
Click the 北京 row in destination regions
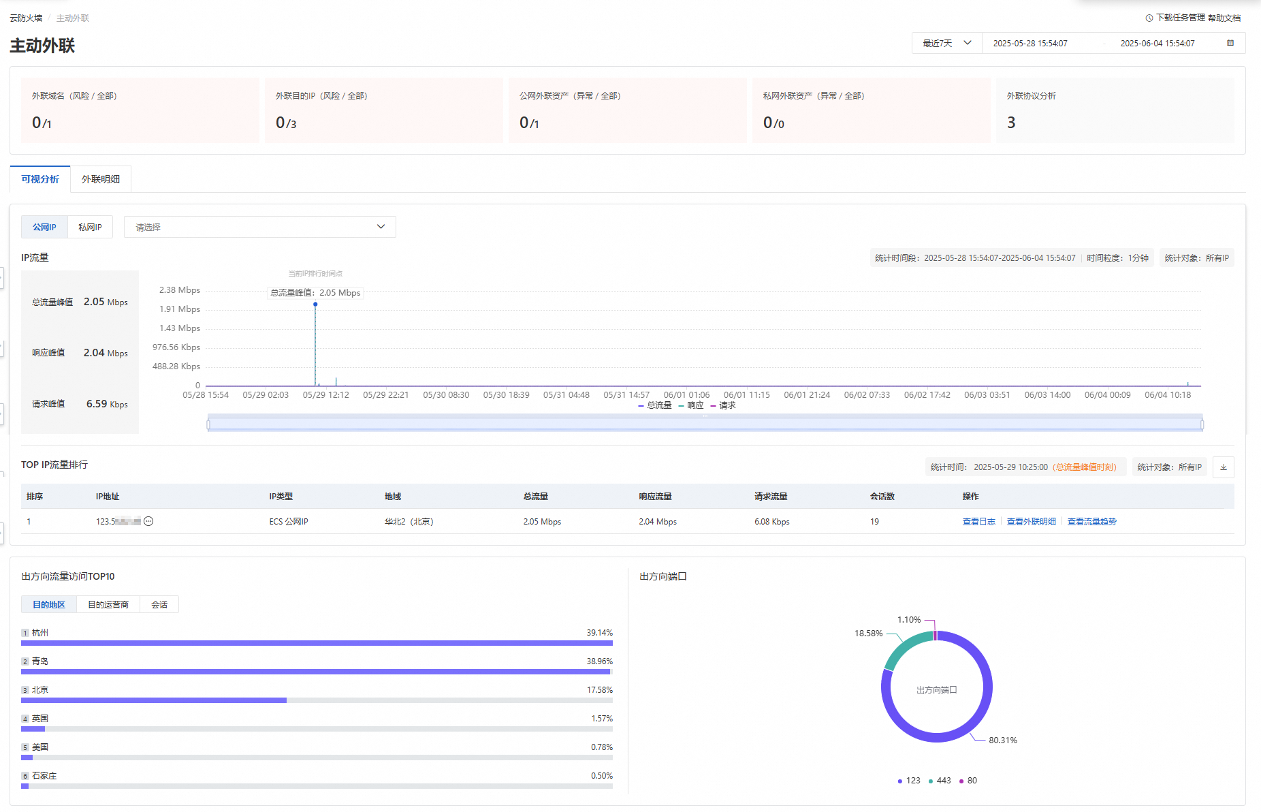coord(317,694)
